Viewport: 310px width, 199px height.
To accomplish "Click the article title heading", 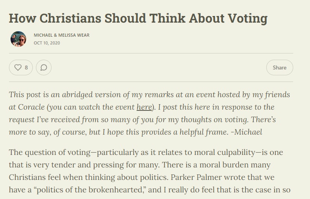I will (x=138, y=18).
